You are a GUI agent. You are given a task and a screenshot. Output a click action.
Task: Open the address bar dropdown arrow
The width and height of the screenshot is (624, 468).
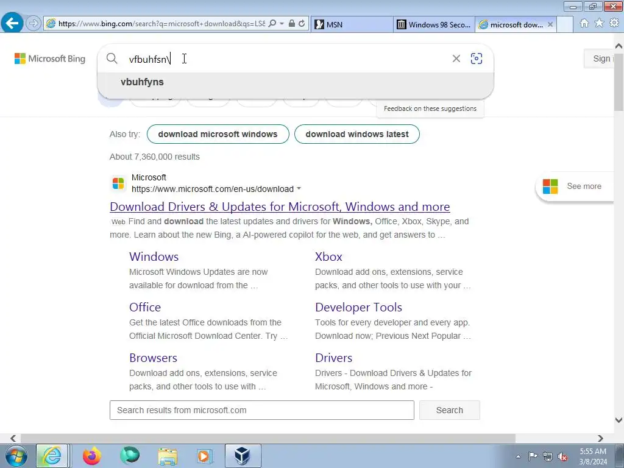pos(282,24)
